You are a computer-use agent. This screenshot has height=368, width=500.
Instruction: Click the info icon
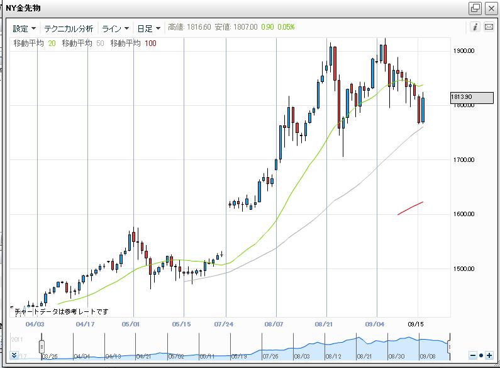475,27
